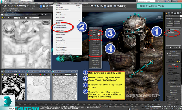This screenshot has height=110, width=182.
Task: Select Vertex sub-object level icon
Action: coord(169,66)
